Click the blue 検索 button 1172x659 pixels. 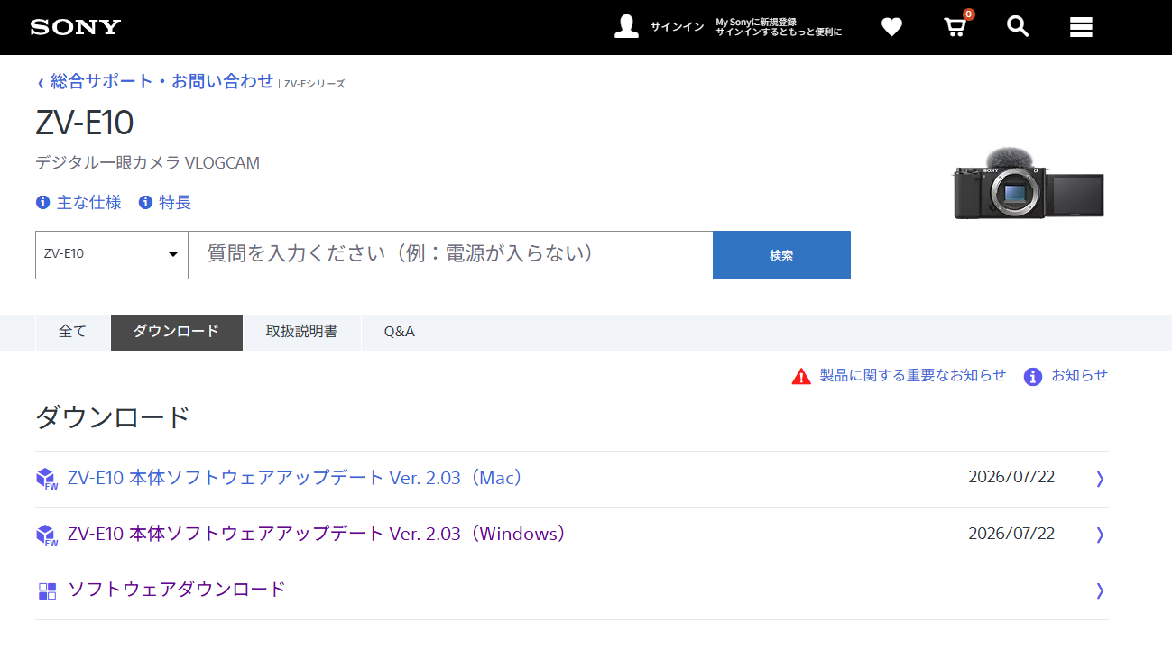[x=781, y=255]
